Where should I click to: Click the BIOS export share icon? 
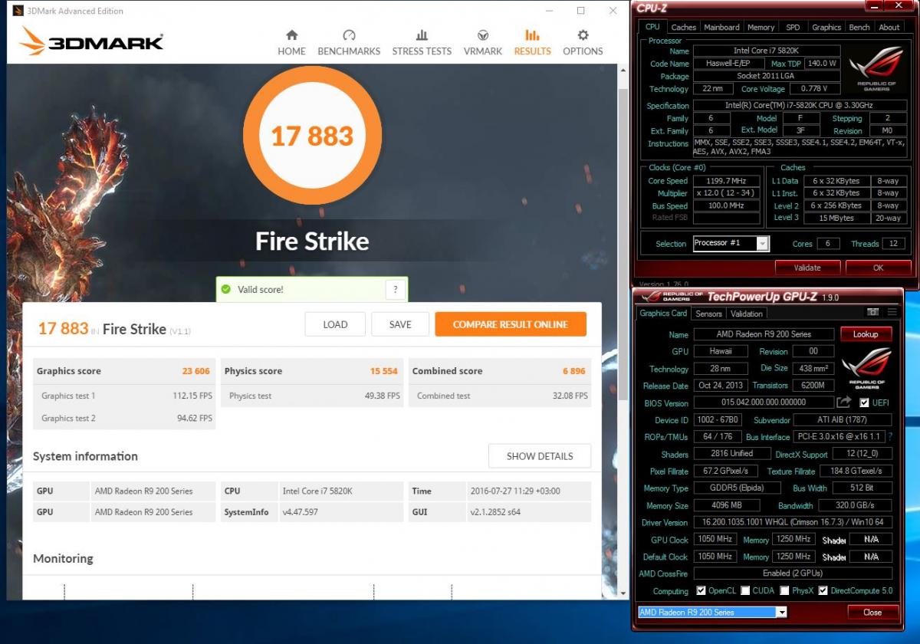[844, 402]
